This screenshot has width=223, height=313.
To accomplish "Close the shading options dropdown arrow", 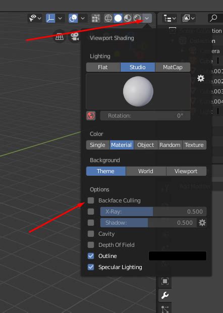I will coord(147,18).
